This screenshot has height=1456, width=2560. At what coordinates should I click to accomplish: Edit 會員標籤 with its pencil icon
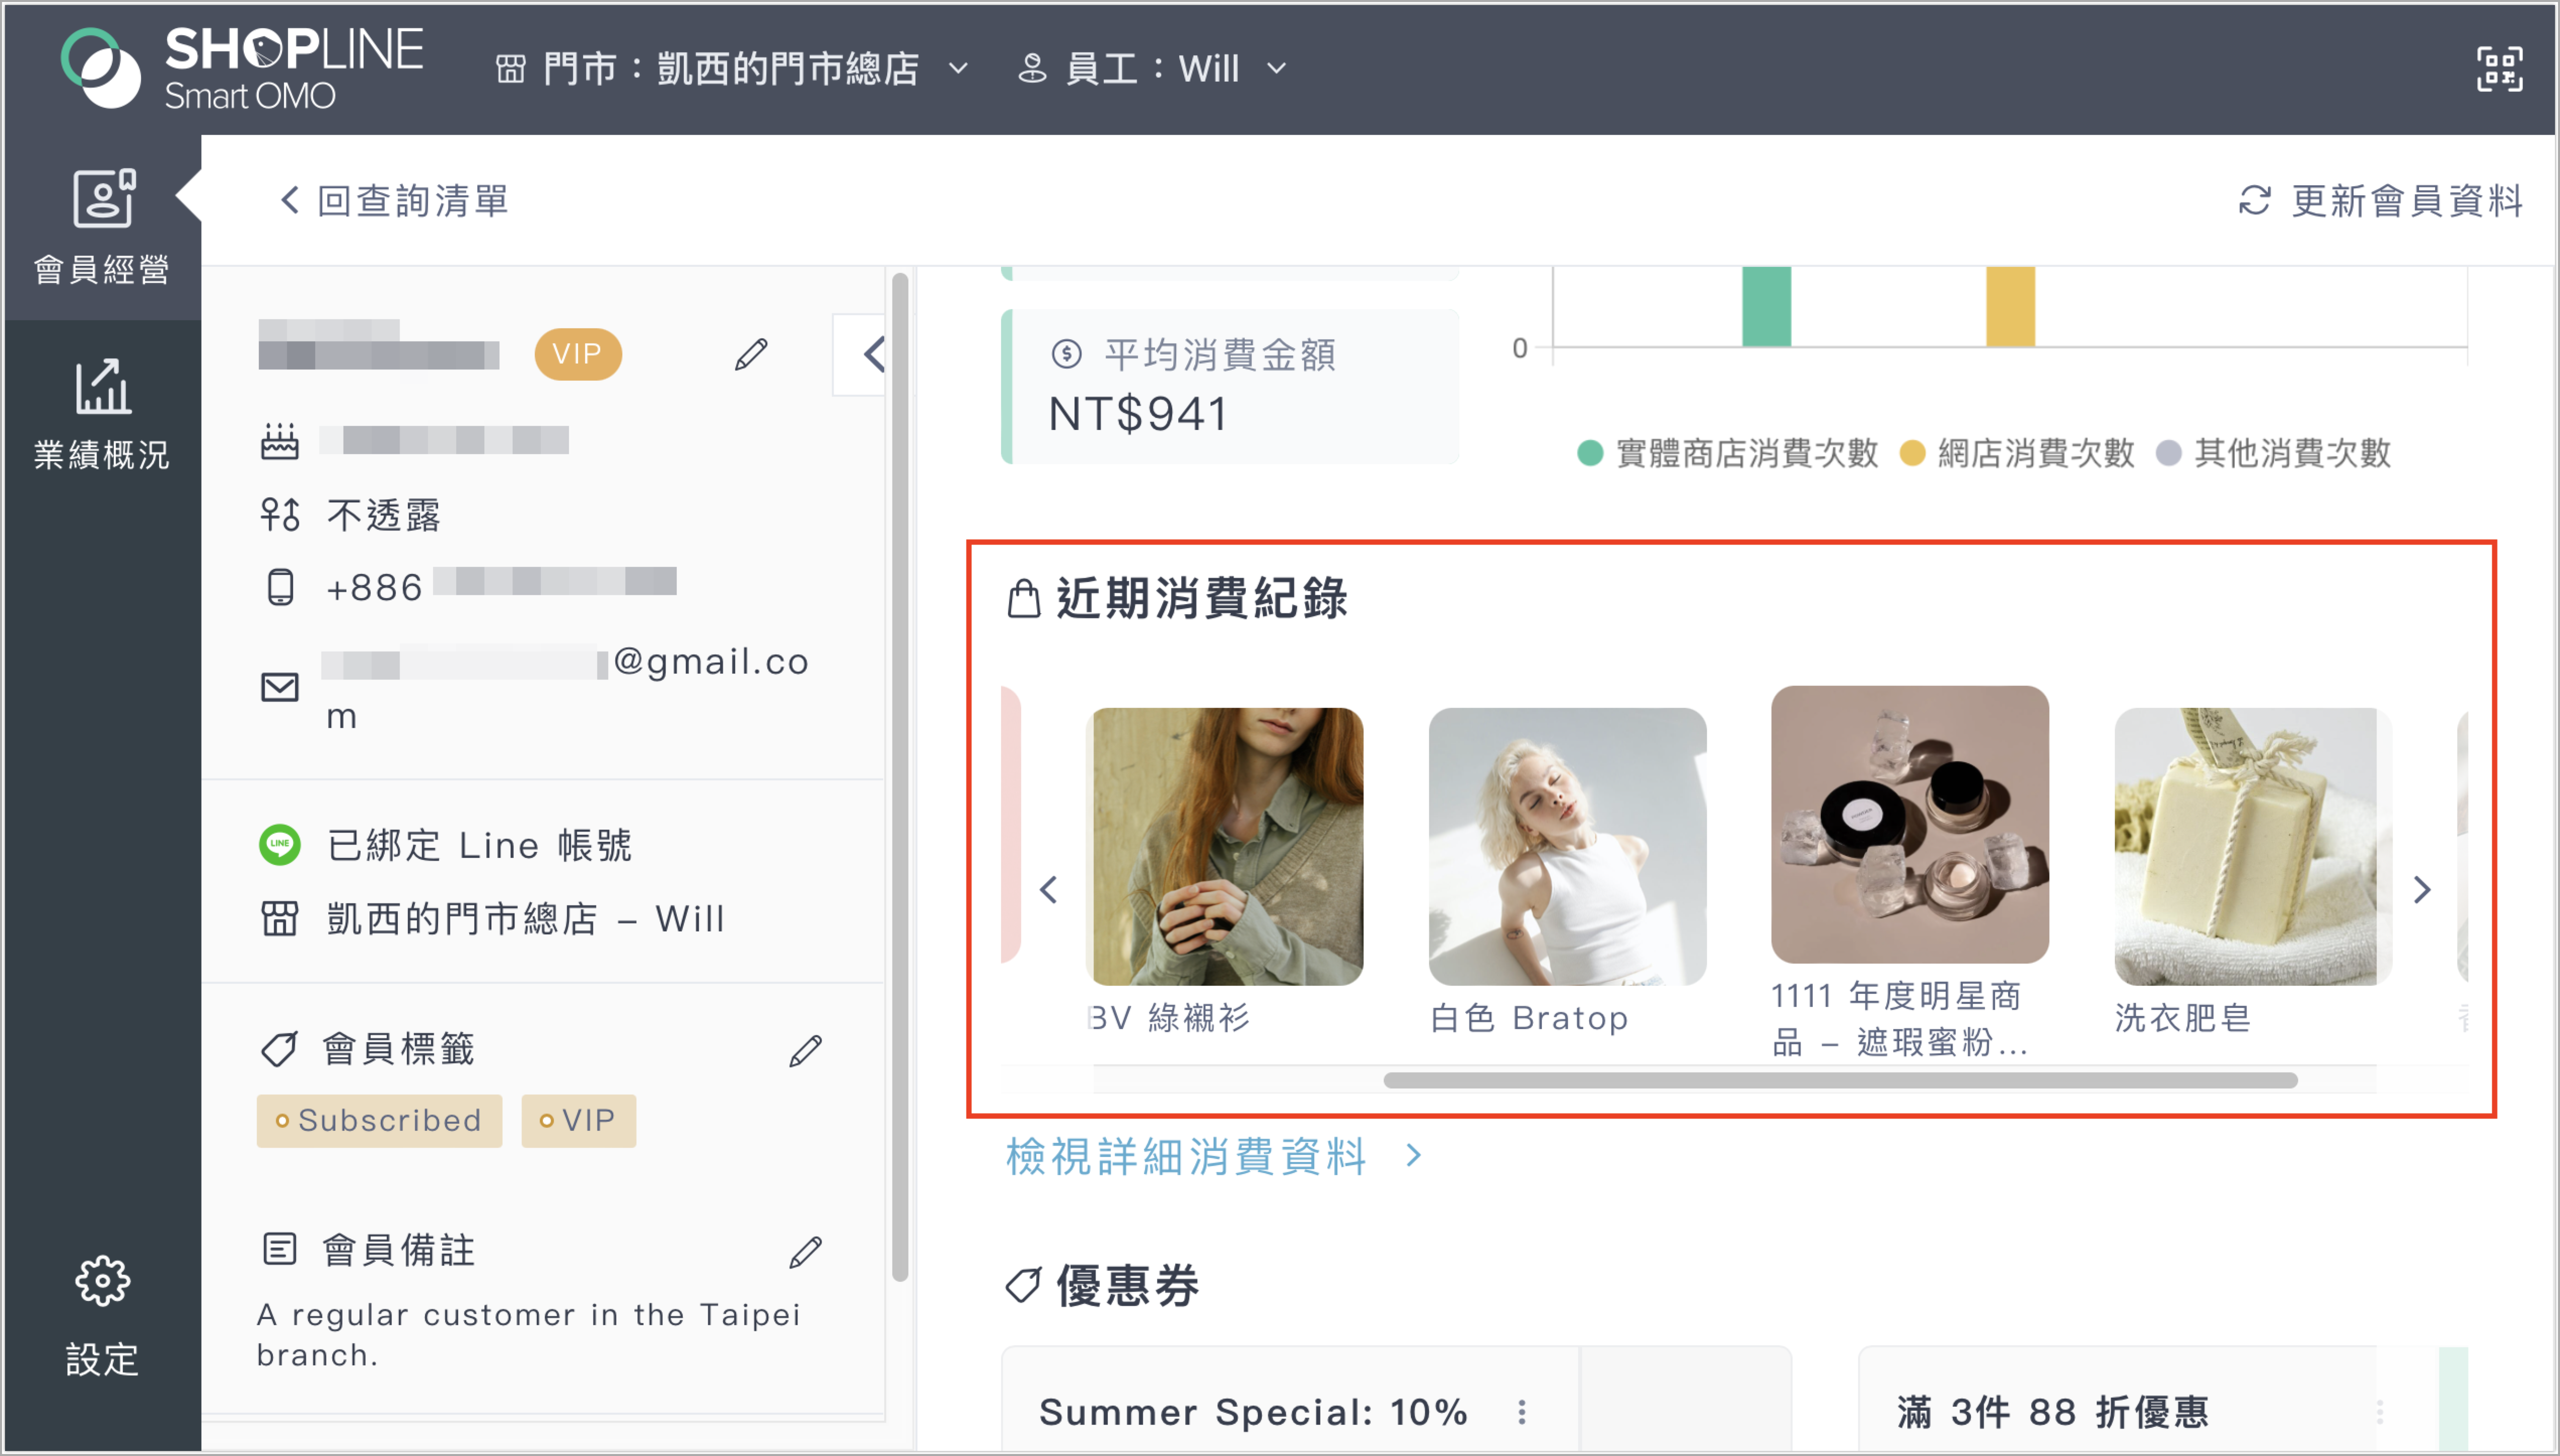tap(805, 1051)
